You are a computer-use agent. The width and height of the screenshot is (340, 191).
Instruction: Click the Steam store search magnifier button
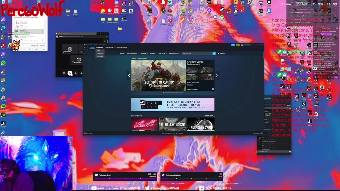[x=214, y=53]
